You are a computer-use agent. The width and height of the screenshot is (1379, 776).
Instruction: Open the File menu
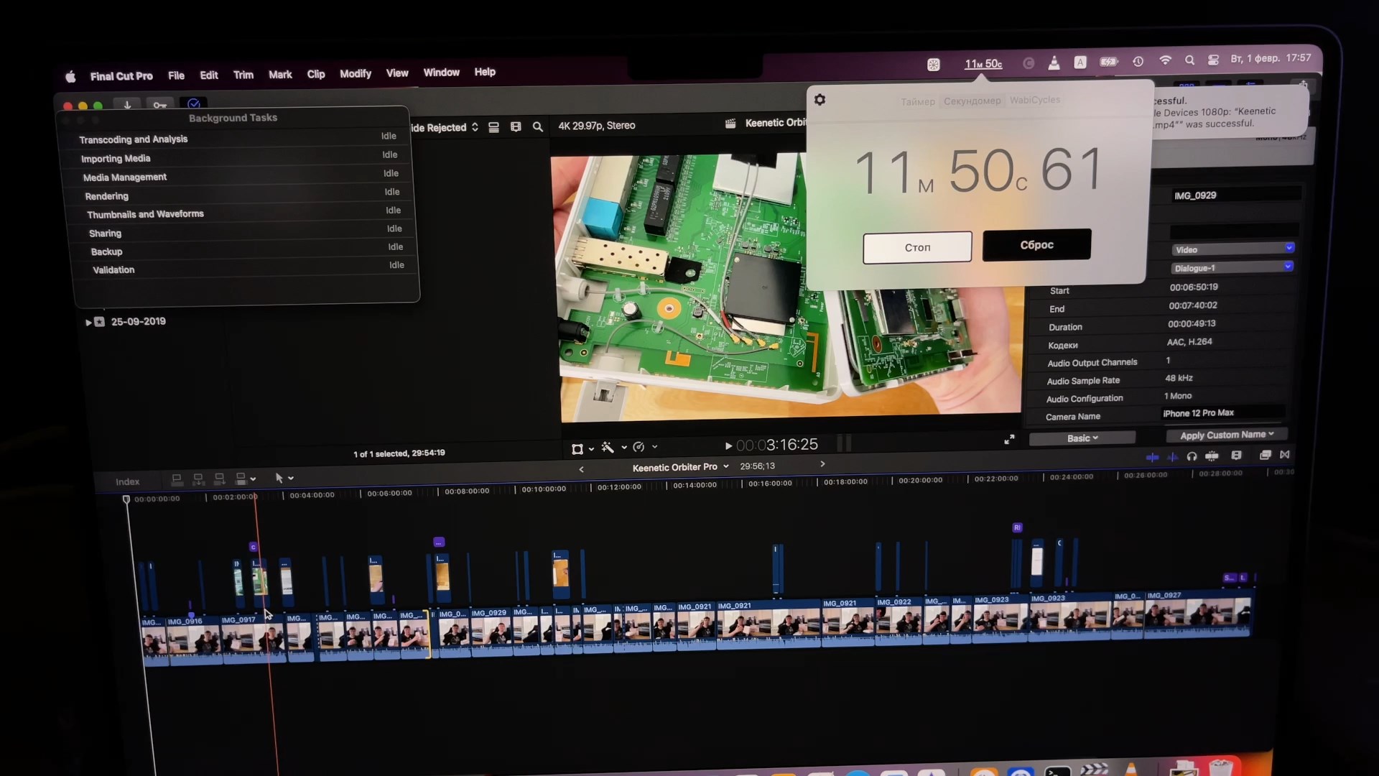tap(176, 75)
